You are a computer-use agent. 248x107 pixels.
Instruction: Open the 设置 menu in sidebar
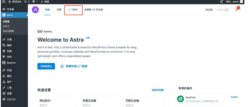point(14,93)
